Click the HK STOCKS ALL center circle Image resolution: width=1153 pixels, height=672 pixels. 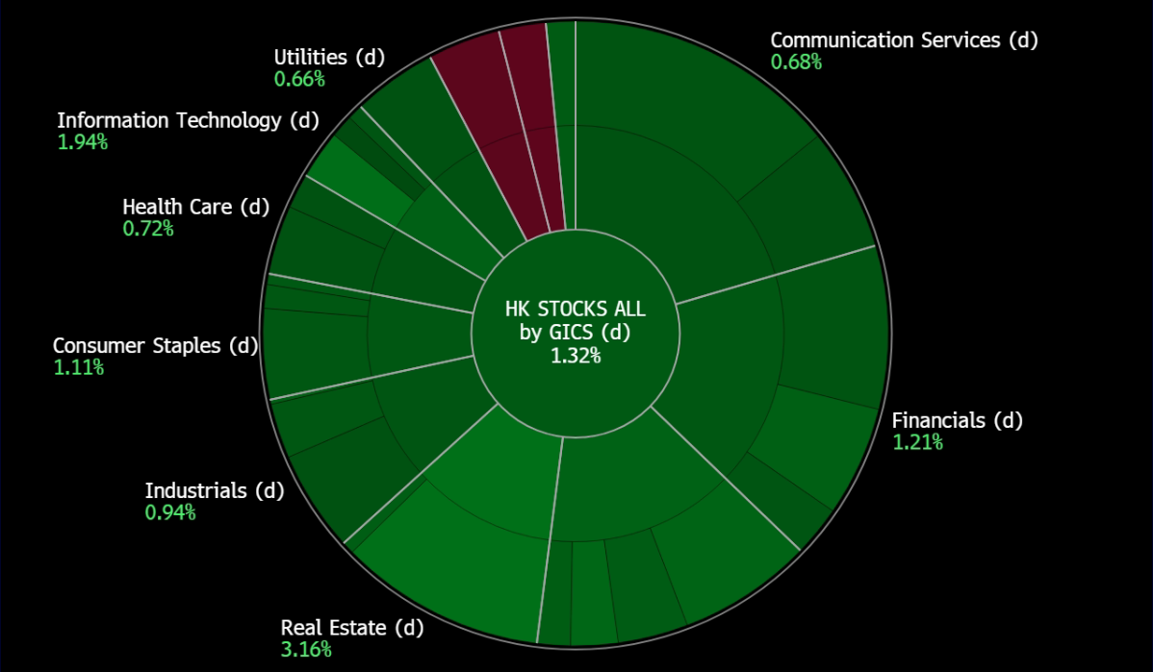tap(576, 334)
